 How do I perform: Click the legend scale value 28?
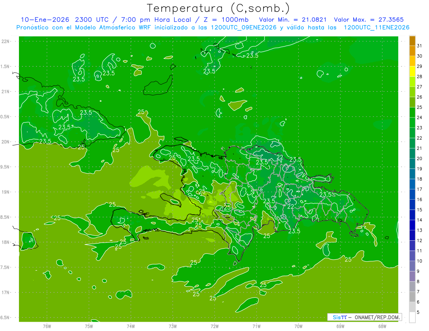(x=419, y=76)
